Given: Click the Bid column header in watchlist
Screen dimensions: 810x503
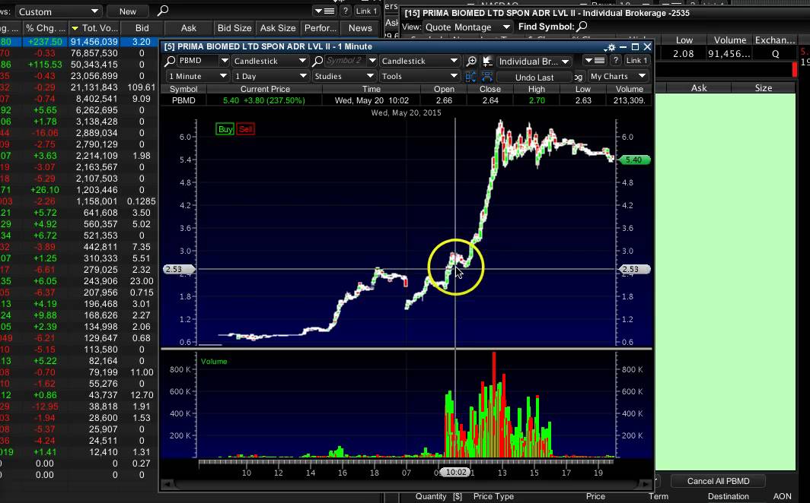Looking at the screenshot, I should point(142,28).
